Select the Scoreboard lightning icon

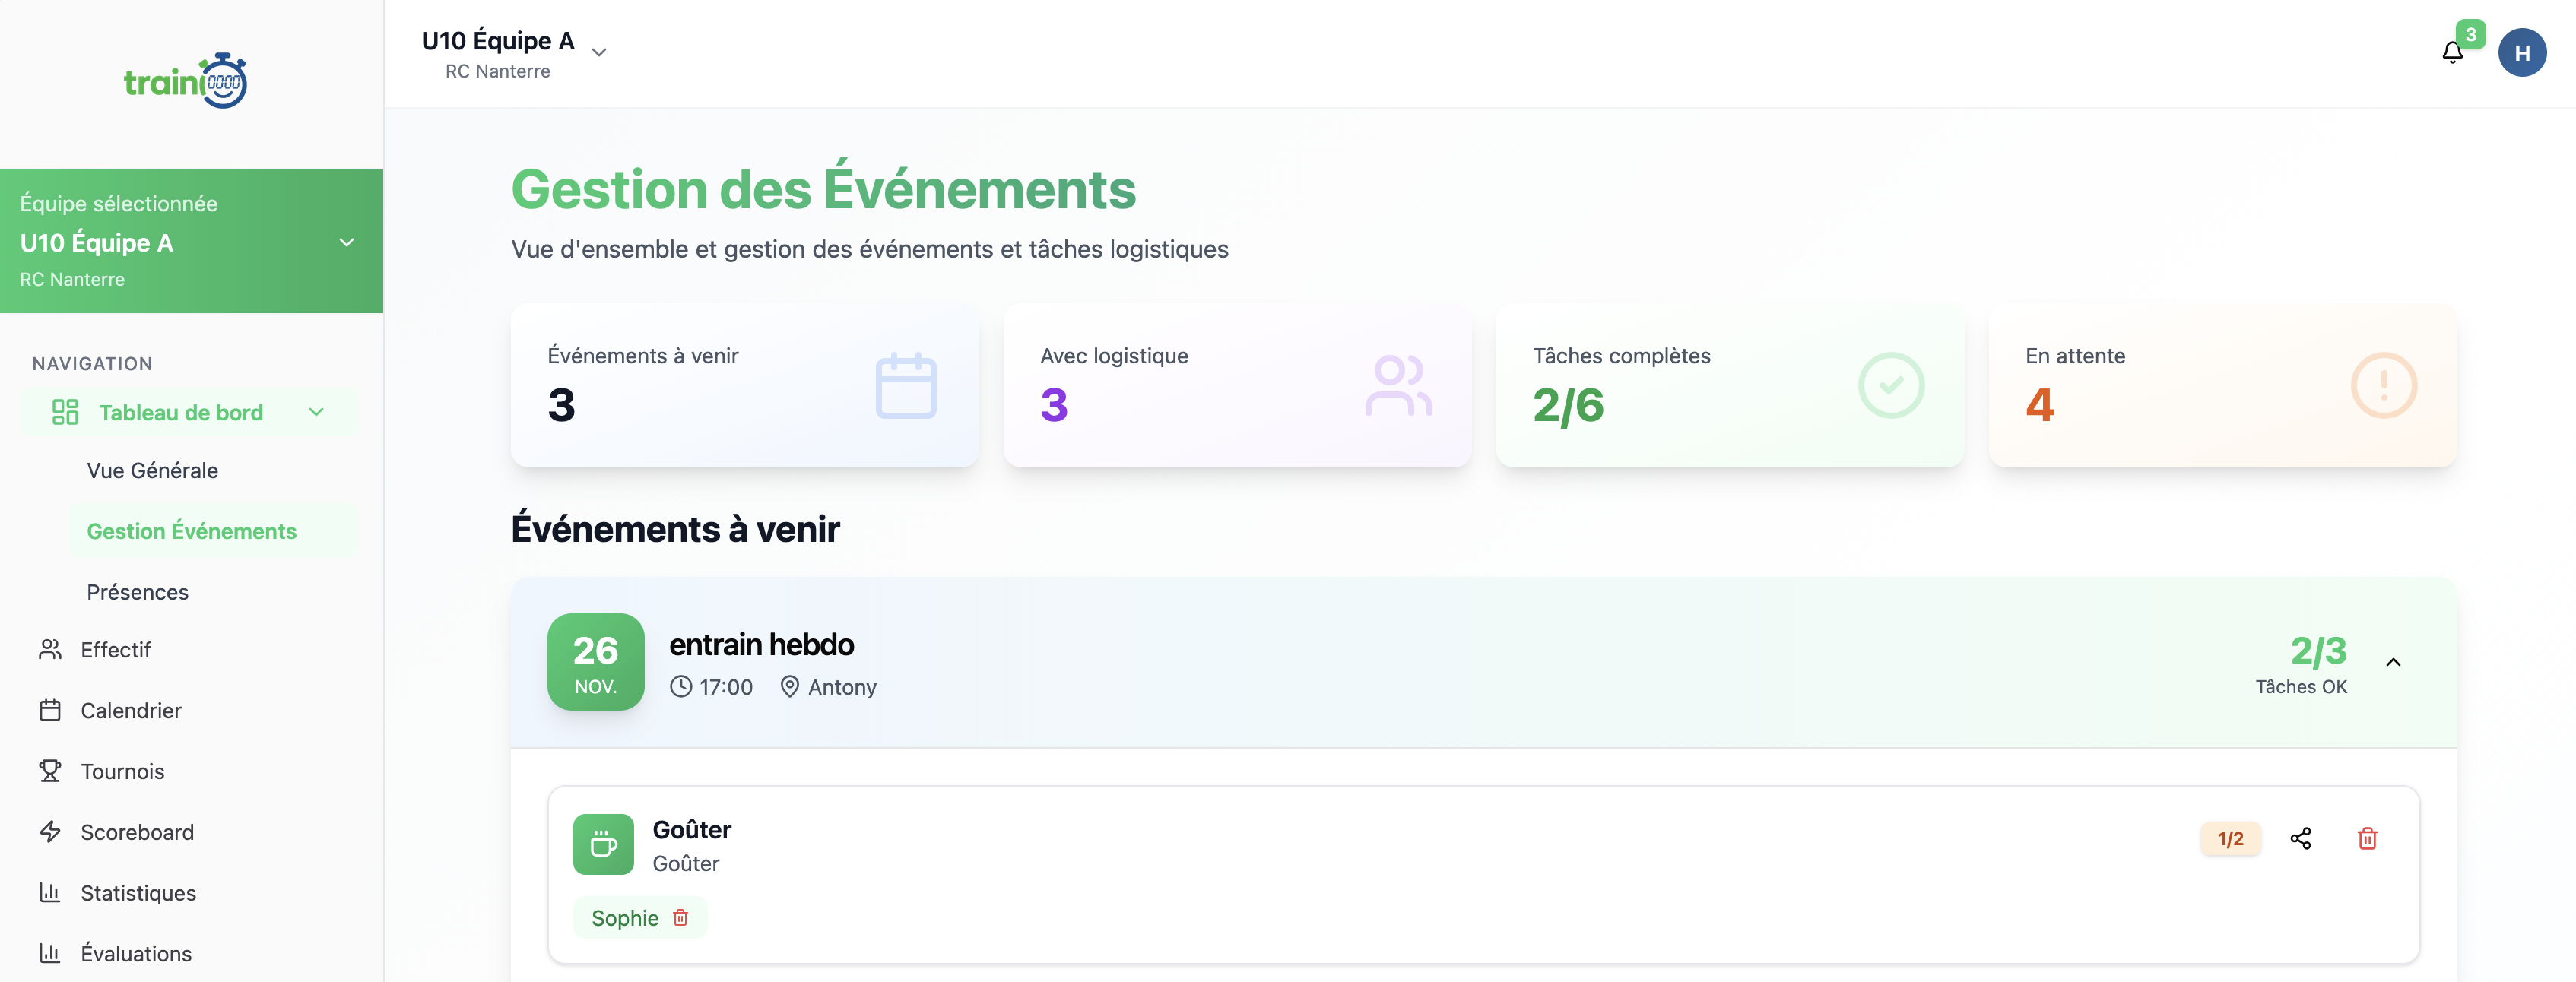[51, 831]
